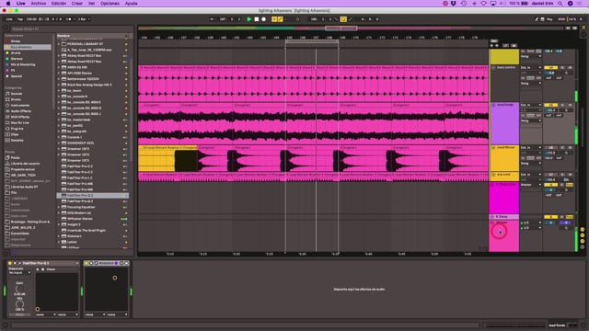
Task: Open macOS Spotlight search icon
Action: 560,4
